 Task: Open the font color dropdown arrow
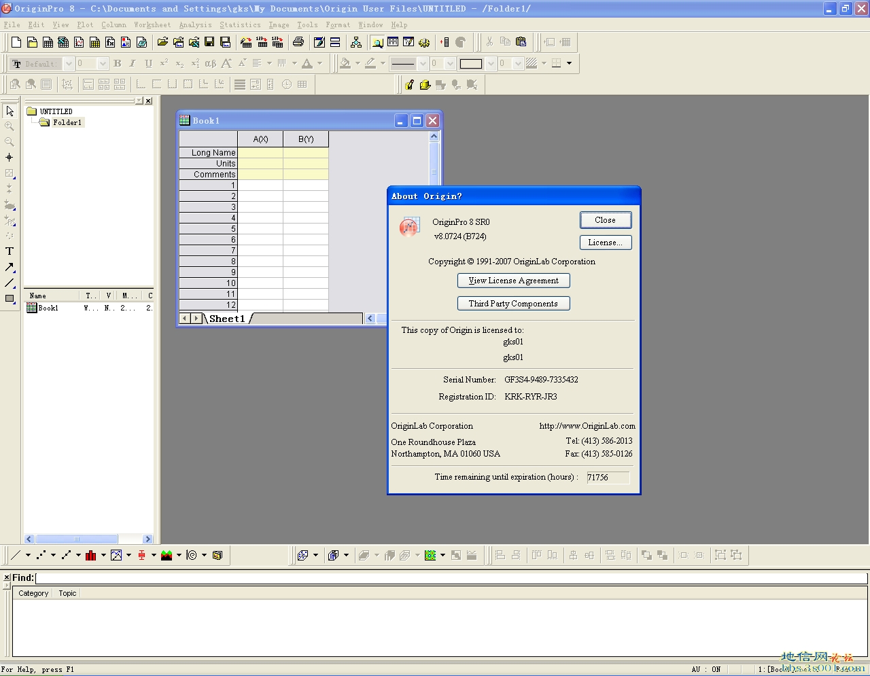[x=319, y=64]
